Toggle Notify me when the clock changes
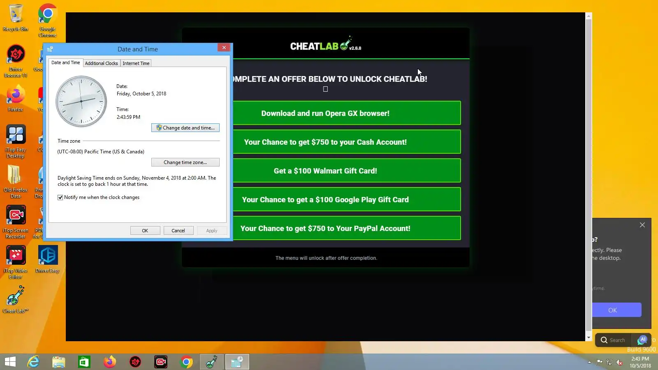This screenshot has height=370, width=658. tap(60, 197)
